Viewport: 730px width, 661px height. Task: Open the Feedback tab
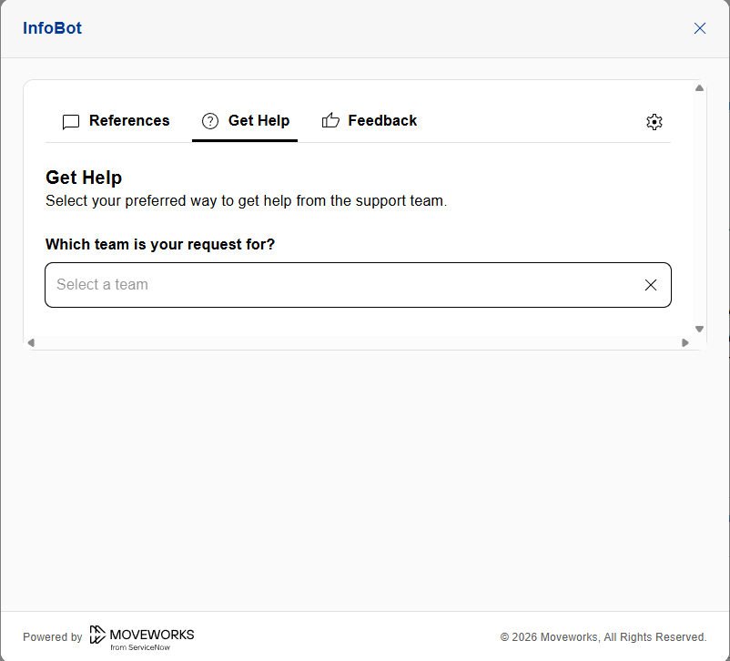(382, 121)
